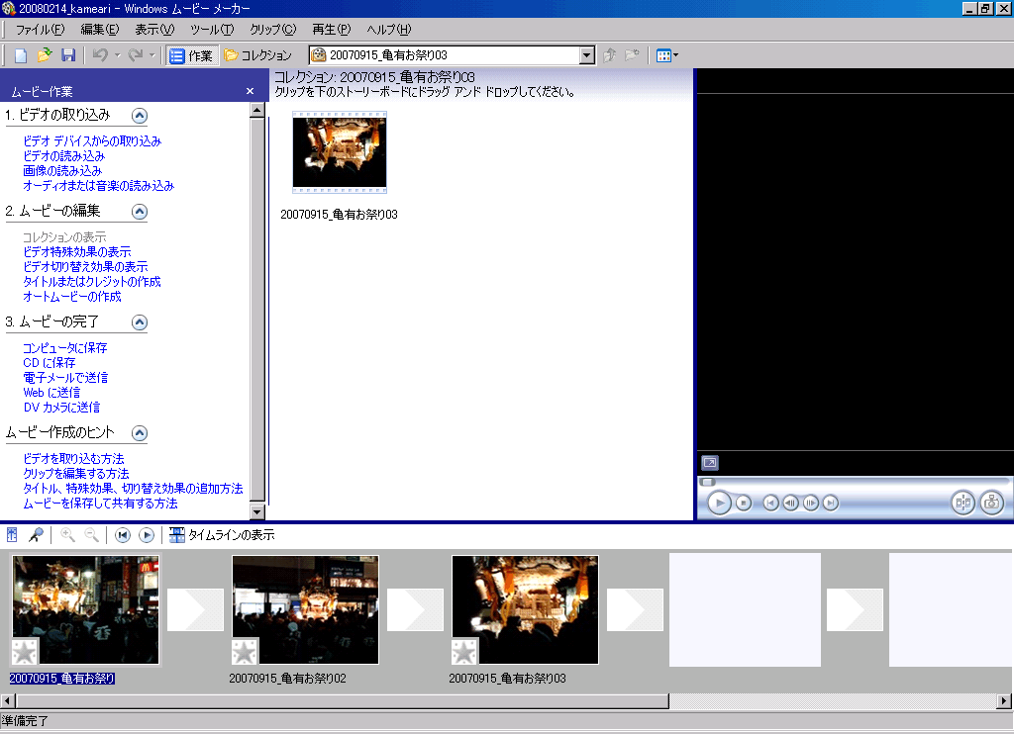Click the Set Audio Levels icon
The width and height of the screenshot is (1014, 734).
pos(13,535)
